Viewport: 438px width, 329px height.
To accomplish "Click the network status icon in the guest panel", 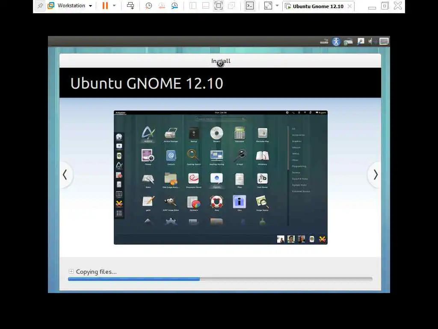I will point(348,42).
